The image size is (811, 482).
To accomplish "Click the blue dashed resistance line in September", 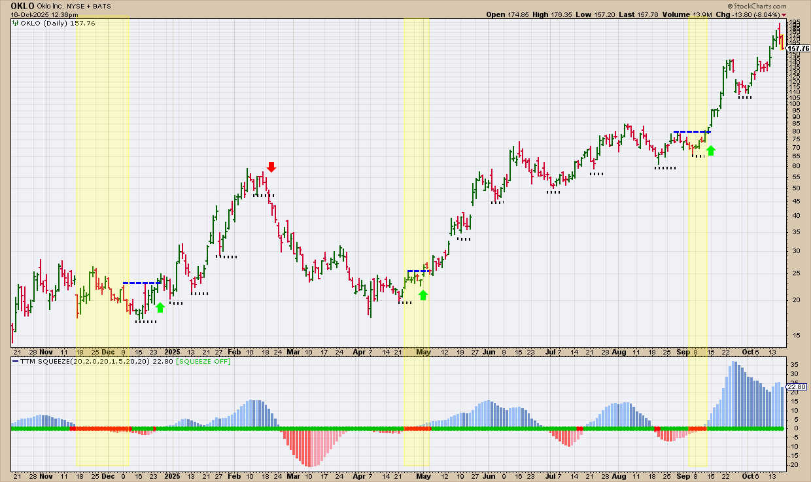I will (692, 132).
